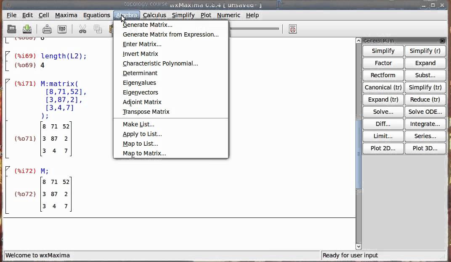Click the Simplify (tr) button
This screenshot has height=262, width=451.
pos(425,87)
